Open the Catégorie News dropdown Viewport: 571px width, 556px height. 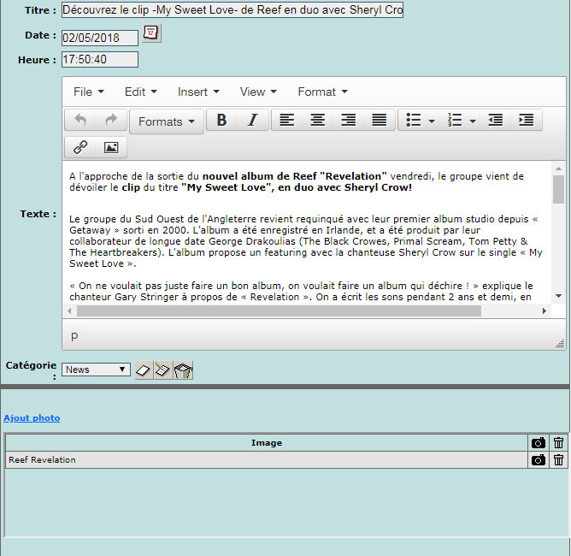[96, 370]
